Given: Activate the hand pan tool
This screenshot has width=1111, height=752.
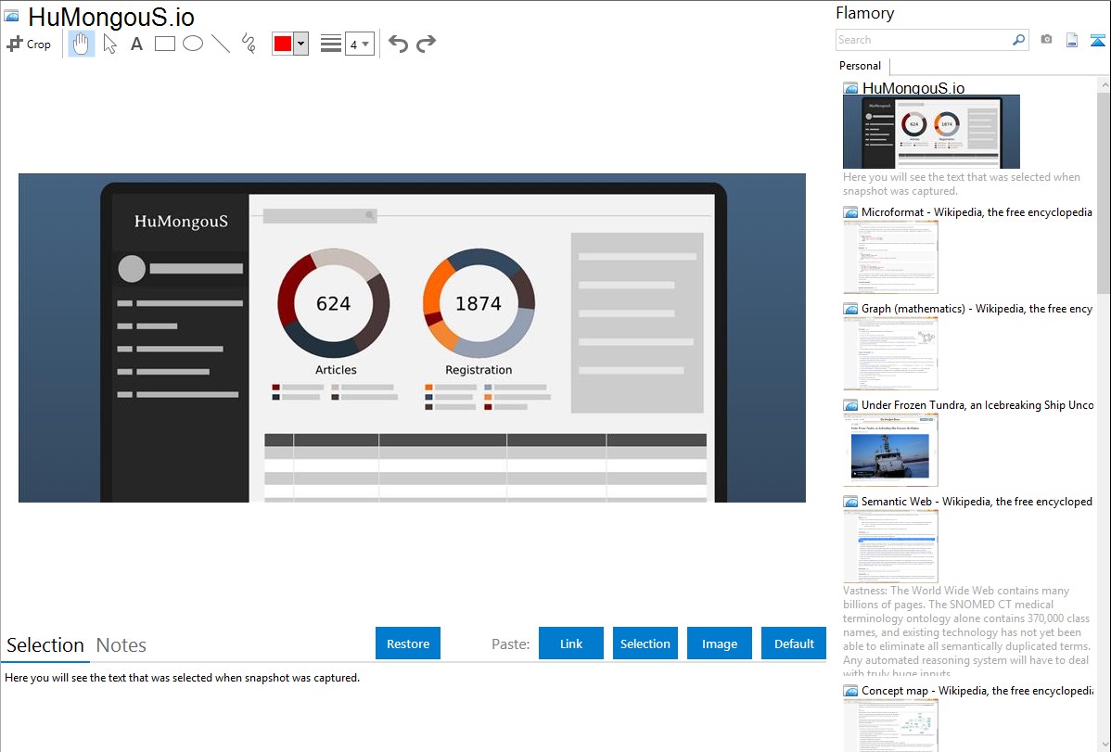Looking at the screenshot, I should pyautogui.click(x=82, y=44).
